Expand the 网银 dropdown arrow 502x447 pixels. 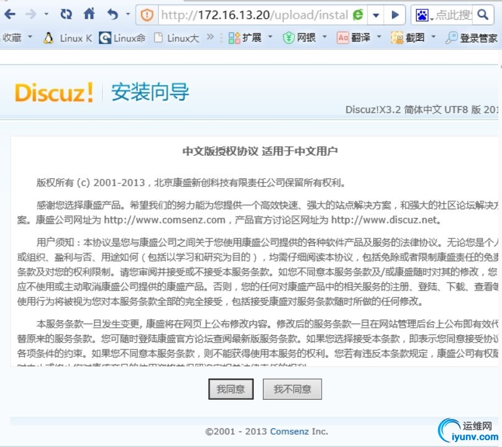tap(325, 37)
